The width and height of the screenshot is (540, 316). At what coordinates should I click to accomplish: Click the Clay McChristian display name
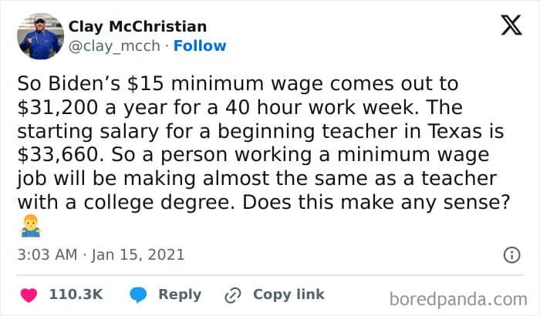pos(138,27)
